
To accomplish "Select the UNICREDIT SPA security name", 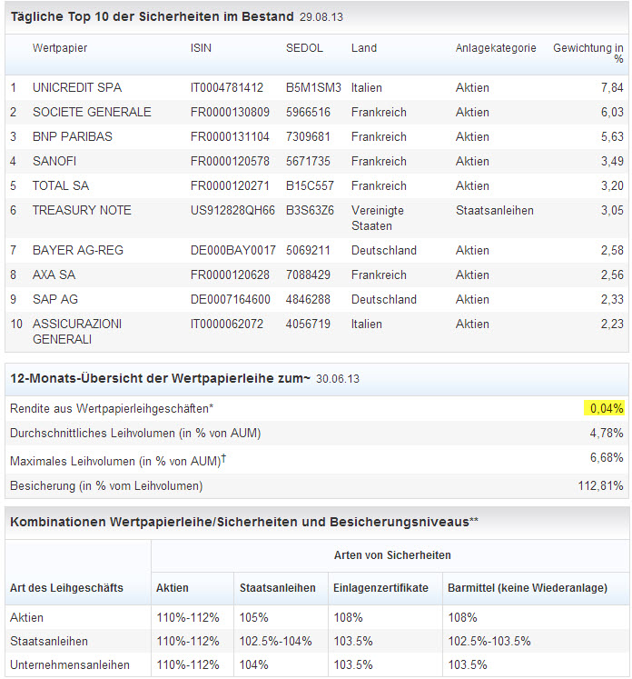I will pyautogui.click(x=77, y=88).
